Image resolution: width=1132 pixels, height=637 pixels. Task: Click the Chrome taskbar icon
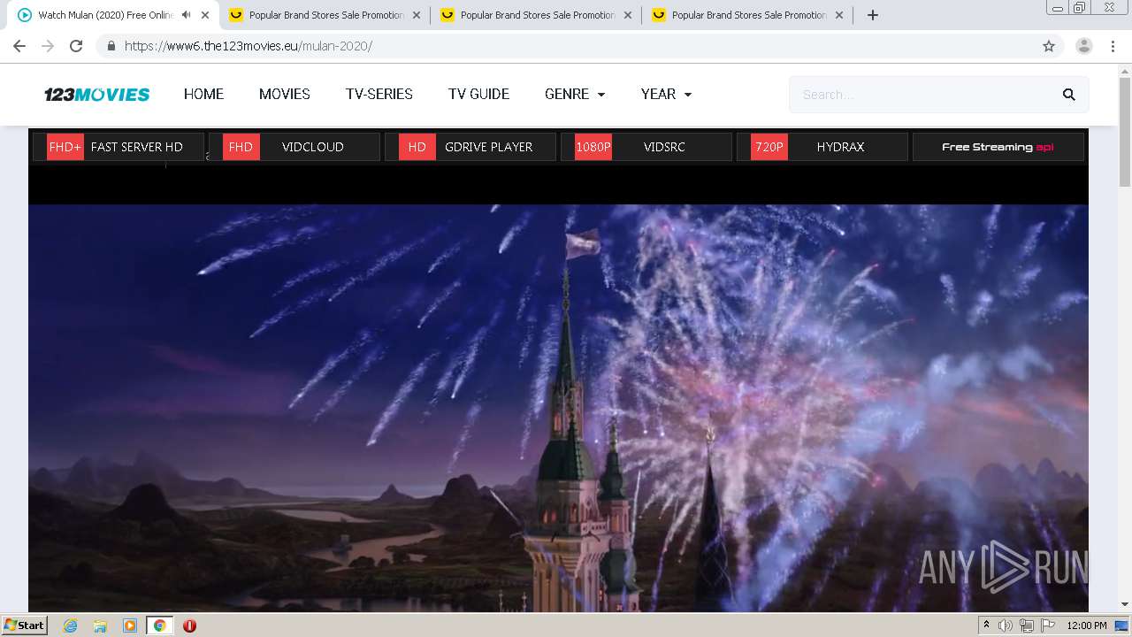[x=159, y=625]
